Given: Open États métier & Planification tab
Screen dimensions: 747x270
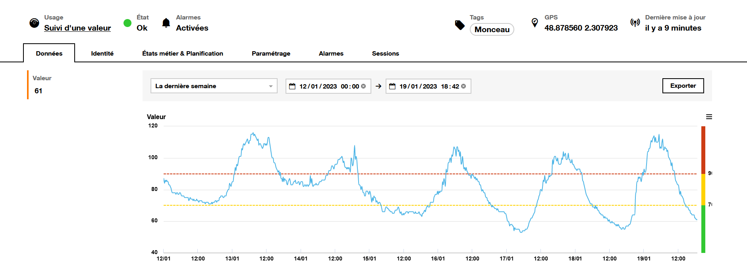Looking at the screenshot, I should click(x=183, y=54).
